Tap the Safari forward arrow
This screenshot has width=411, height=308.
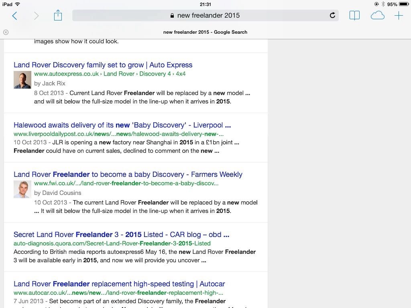[36, 16]
